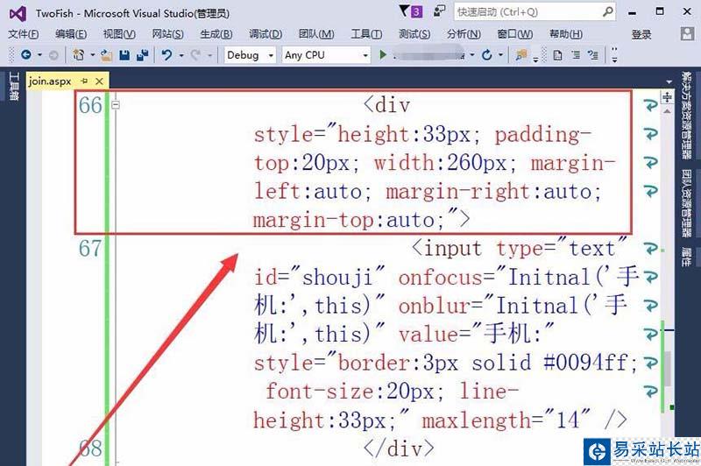The image size is (701, 466).
Task: Click the editor split handle above the scrollbar
Action: [667, 97]
